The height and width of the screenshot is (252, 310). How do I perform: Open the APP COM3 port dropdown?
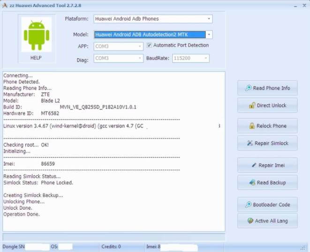pyautogui.click(x=119, y=47)
